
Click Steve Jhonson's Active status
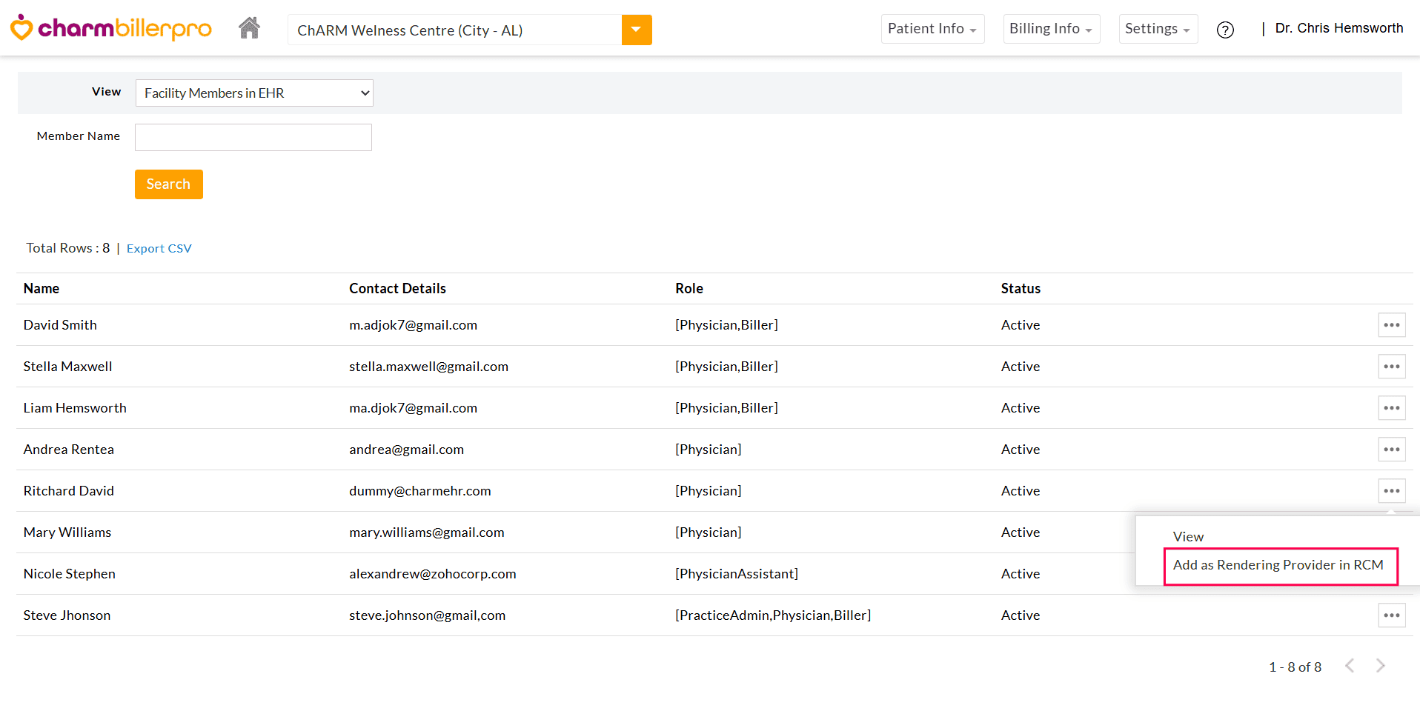[1021, 615]
